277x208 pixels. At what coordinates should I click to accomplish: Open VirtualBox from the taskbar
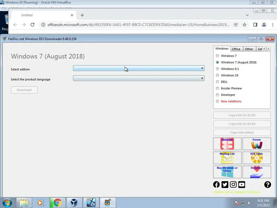pyautogui.click(x=74, y=203)
